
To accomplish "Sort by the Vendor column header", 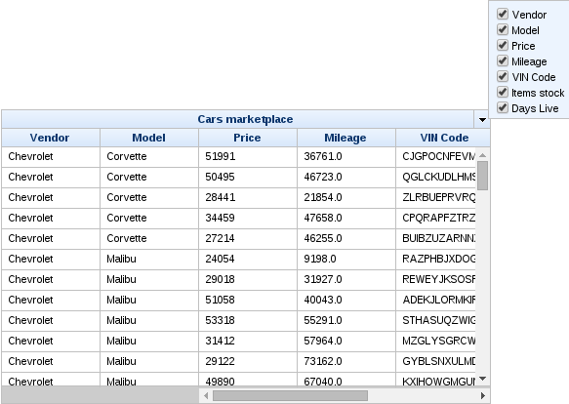I will coord(51,138).
